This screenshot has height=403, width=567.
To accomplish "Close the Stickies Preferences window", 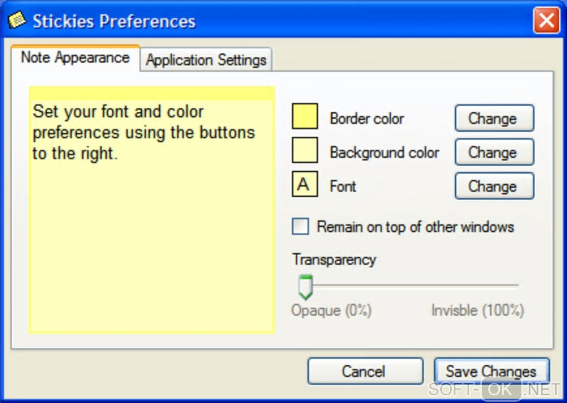I will (x=546, y=22).
